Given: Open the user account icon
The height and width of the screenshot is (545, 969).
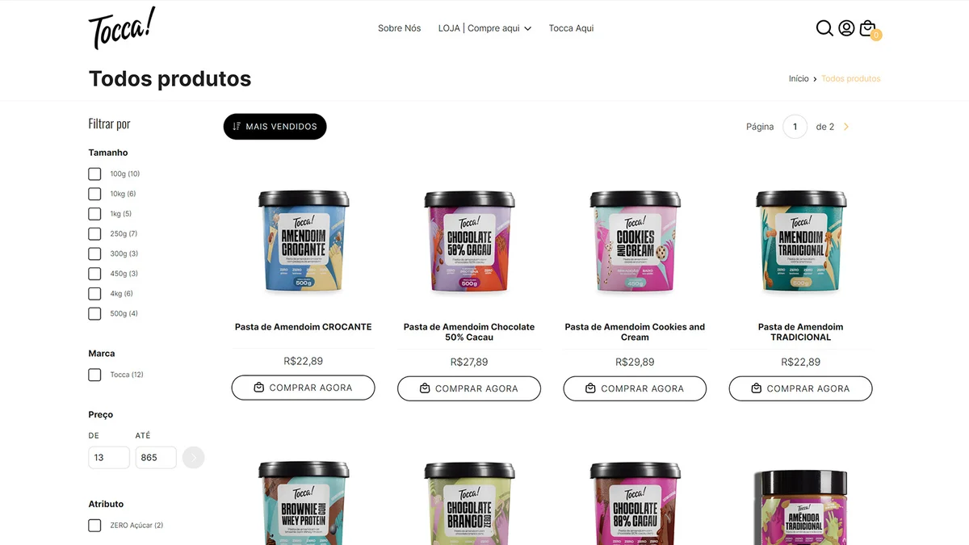Looking at the screenshot, I should (846, 28).
